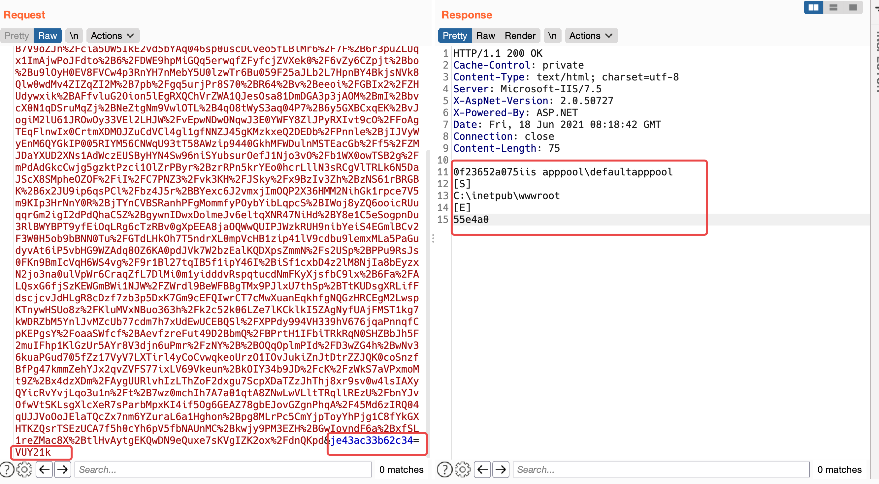Viewport: 879px width, 484px height.
Task: Select the Response Pretty tab
Action: pos(455,36)
